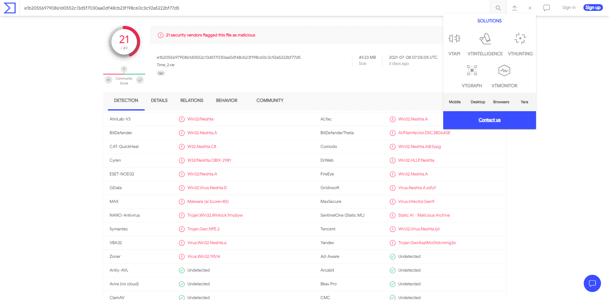Vote file as harmless with checkmark button

140,80
